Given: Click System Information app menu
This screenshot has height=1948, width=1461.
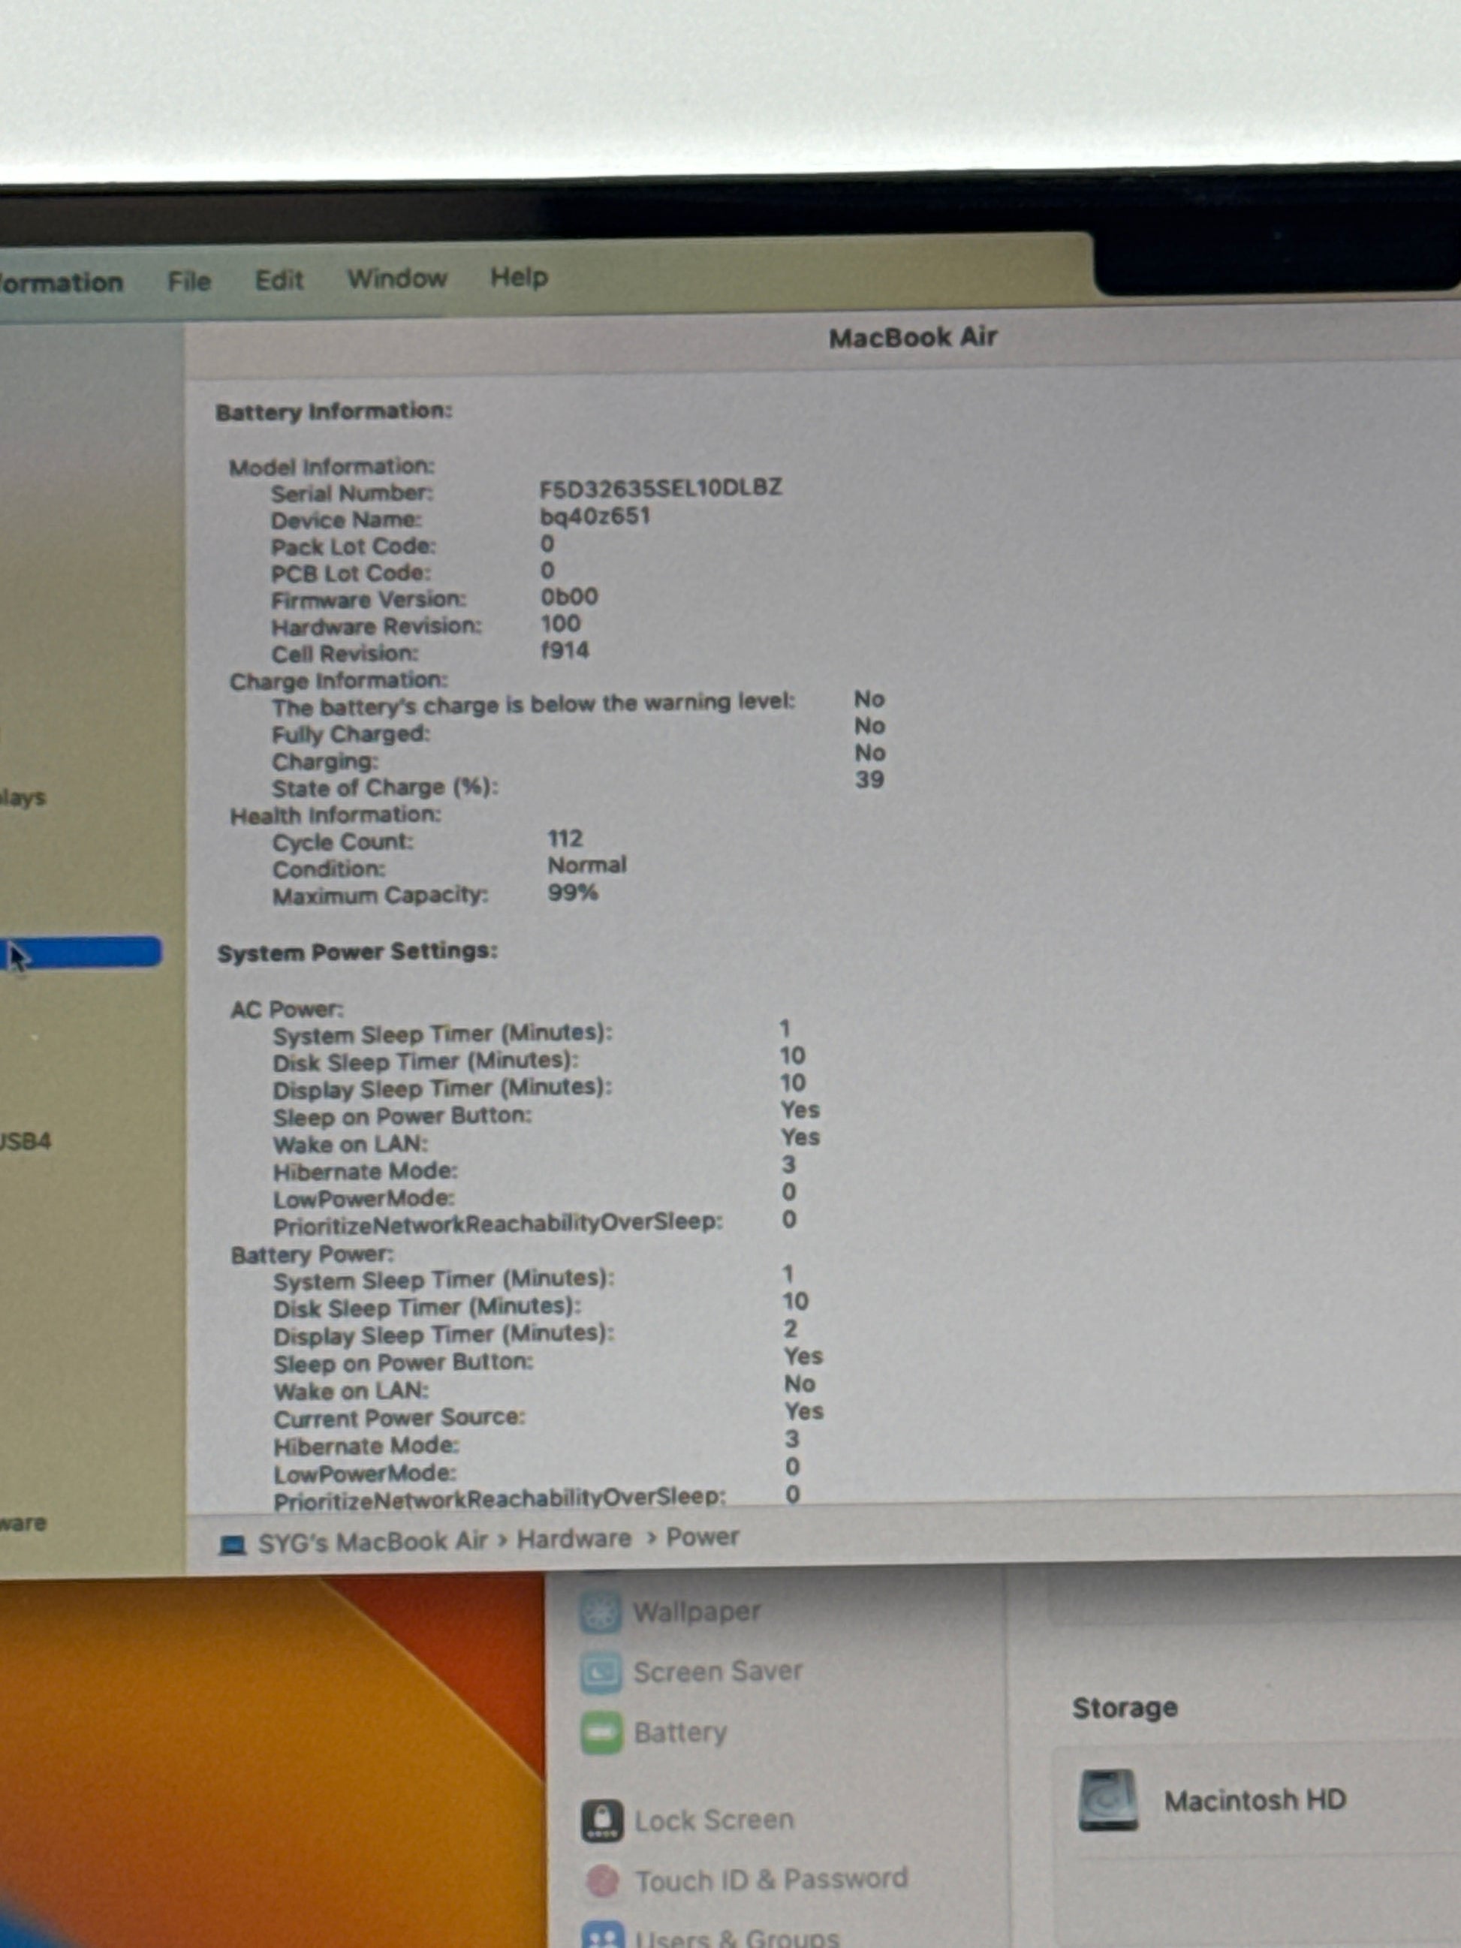Looking at the screenshot, I should click(60, 283).
